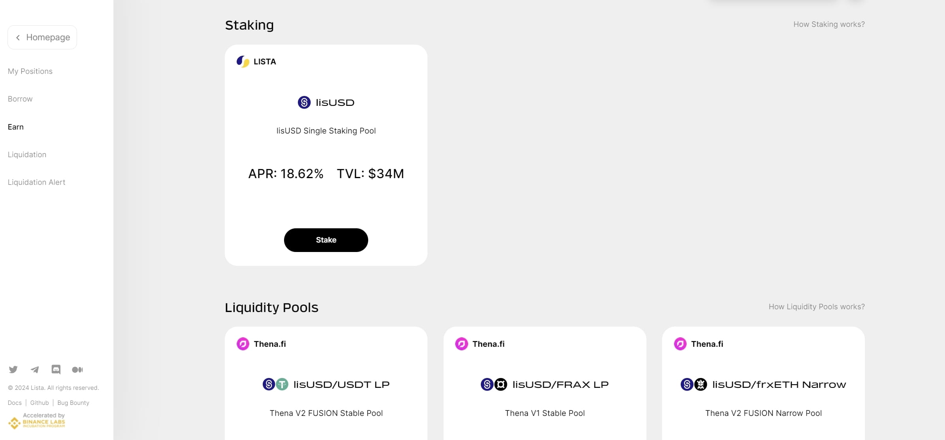Go back to Homepage
The image size is (945, 440).
[42, 38]
